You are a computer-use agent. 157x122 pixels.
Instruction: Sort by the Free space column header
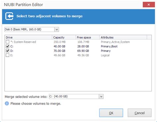click(x=87, y=38)
